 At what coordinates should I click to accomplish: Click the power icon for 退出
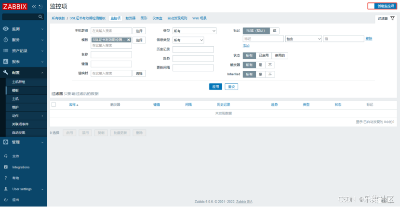click(6, 200)
